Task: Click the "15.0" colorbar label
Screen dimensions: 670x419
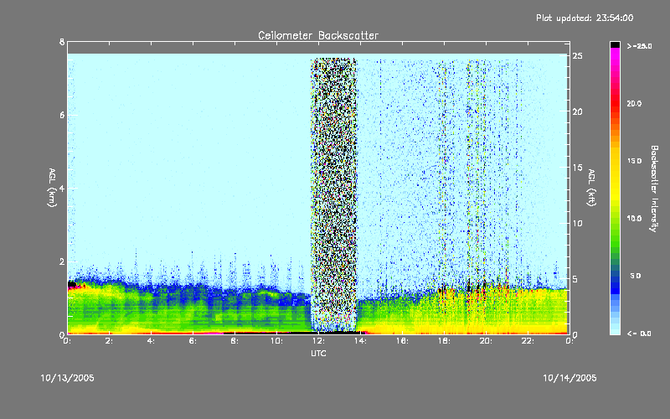Action: [x=634, y=161]
